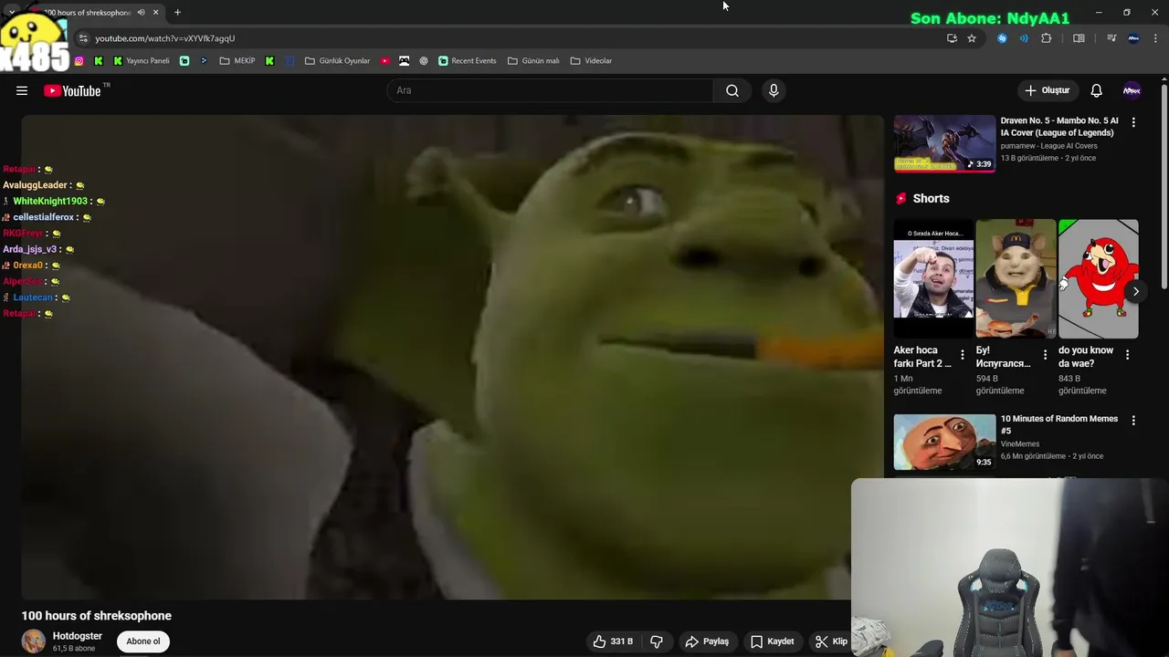Open the do you know da wae thumbnail
Screen dimensions: 1169x657
[1098, 278]
